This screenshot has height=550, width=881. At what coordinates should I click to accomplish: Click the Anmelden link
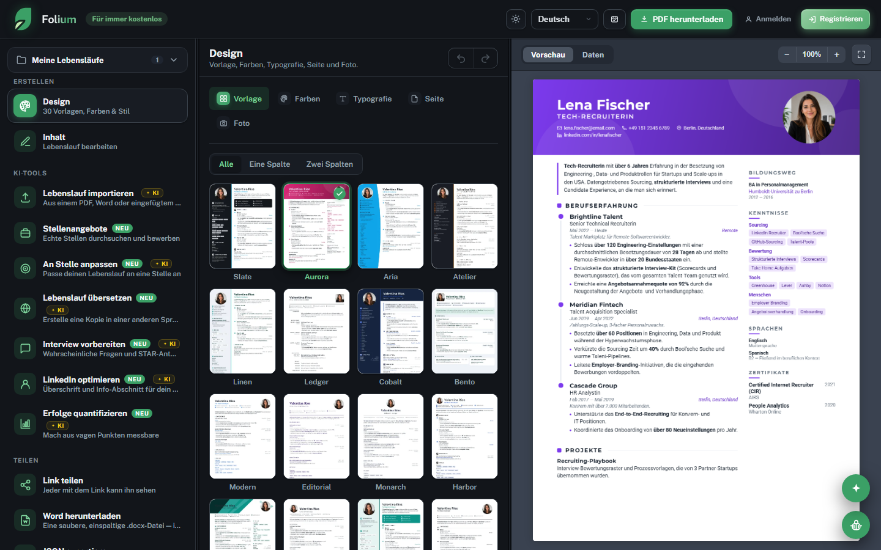(768, 19)
